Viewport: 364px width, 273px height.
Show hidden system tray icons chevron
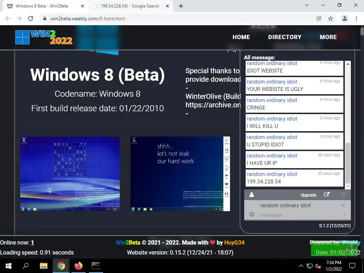[x=301, y=266]
